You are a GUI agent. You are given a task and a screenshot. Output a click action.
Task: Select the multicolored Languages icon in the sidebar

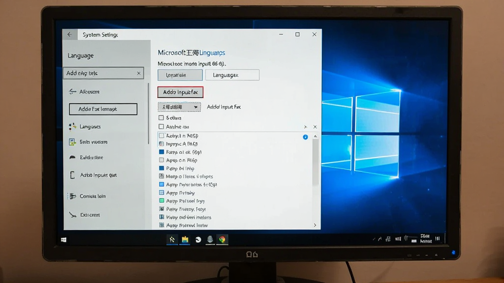(73, 126)
